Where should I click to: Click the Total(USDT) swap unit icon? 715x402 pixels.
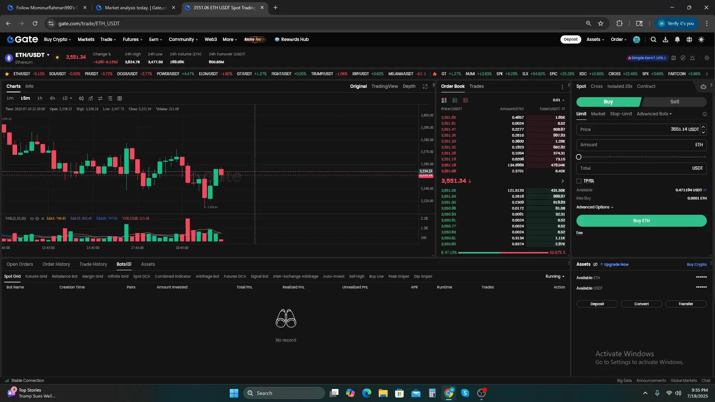pyautogui.click(x=563, y=109)
